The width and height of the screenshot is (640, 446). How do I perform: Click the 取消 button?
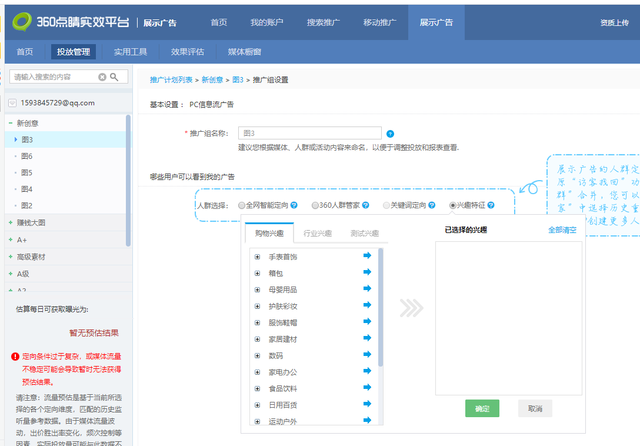(x=535, y=408)
